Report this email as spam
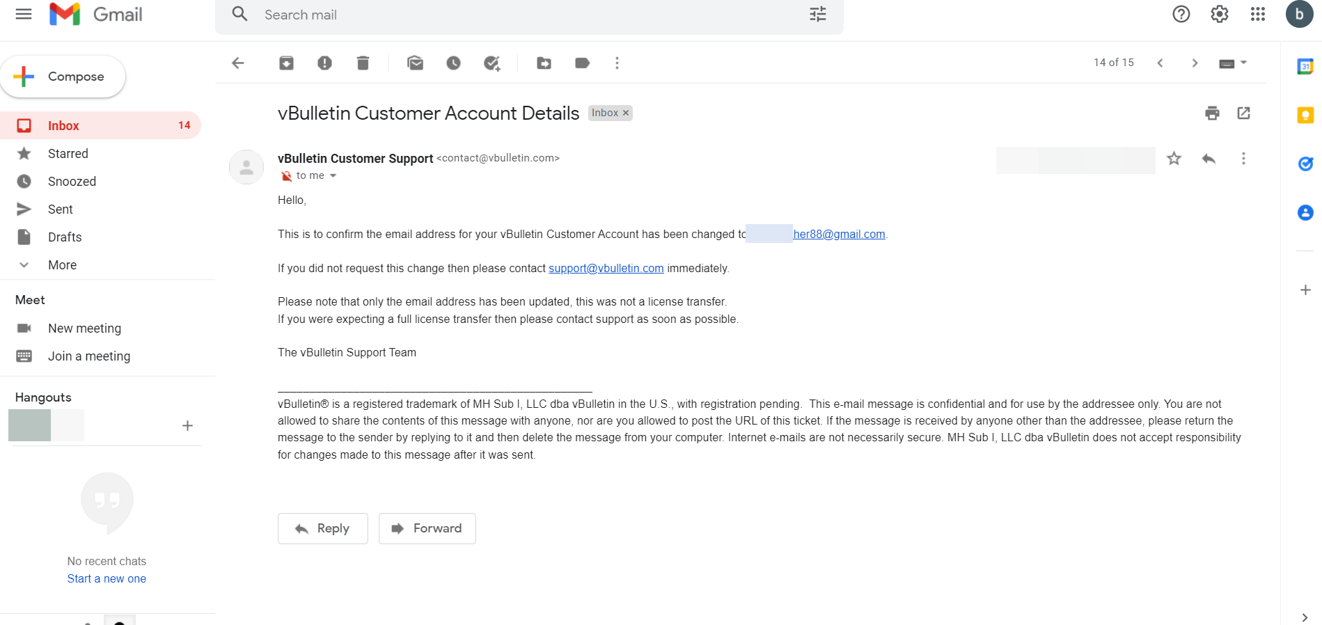Screen dimensions: 1322x625 (324, 63)
